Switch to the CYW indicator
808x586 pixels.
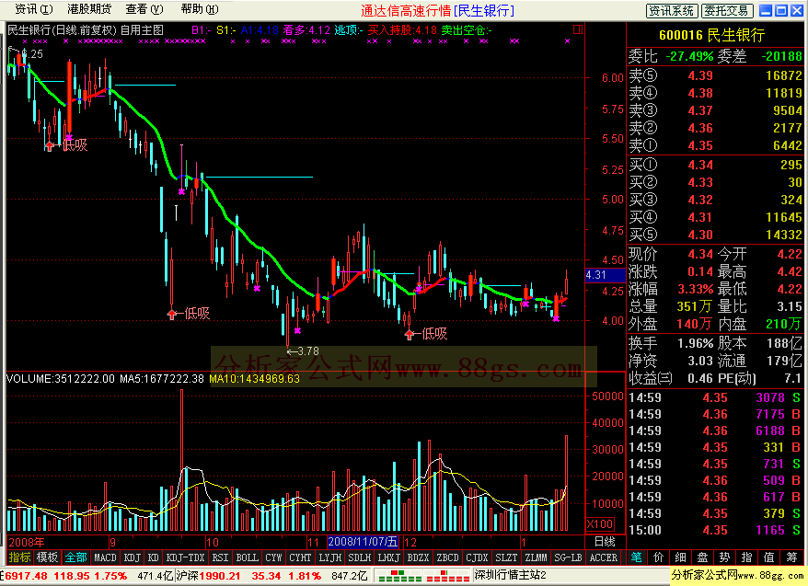coord(273,557)
